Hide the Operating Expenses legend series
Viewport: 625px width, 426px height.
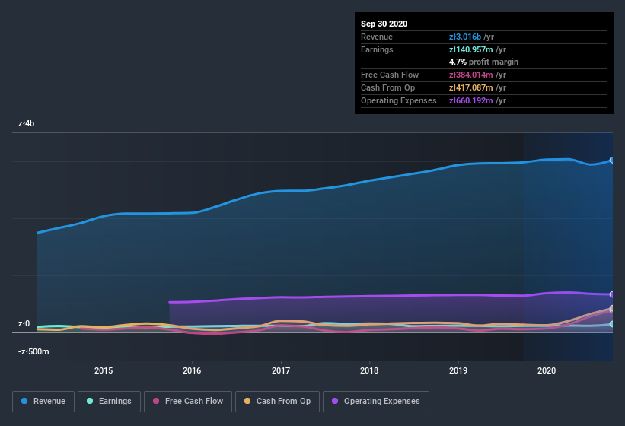click(x=375, y=401)
